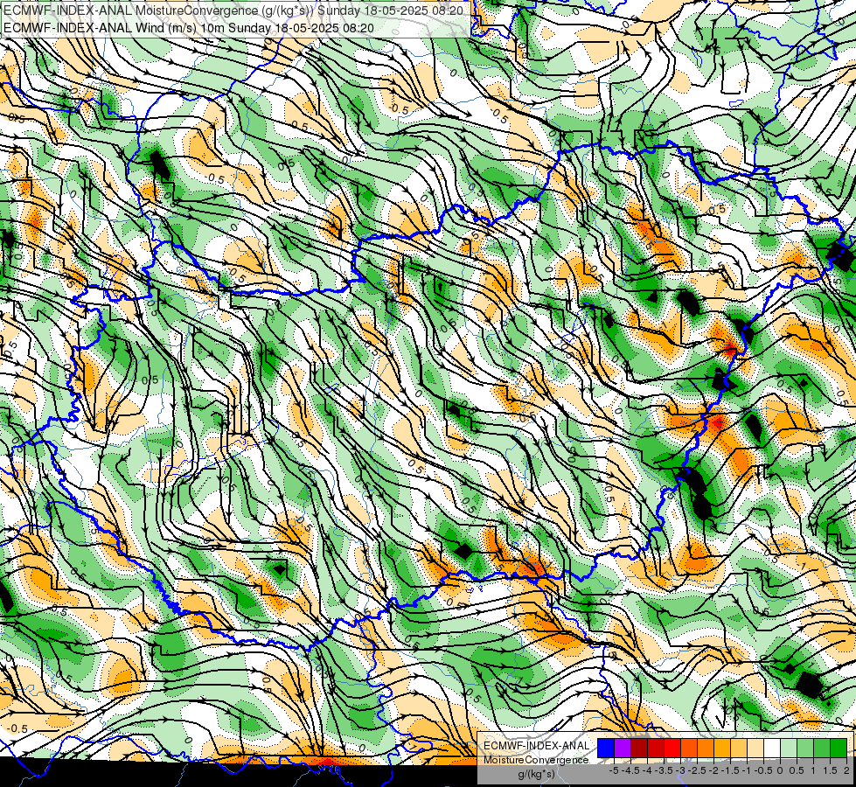Click the '-1' tick label on the legend scale
Screen dimensions: 856x787
pyautogui.click(x=747, y=770)
